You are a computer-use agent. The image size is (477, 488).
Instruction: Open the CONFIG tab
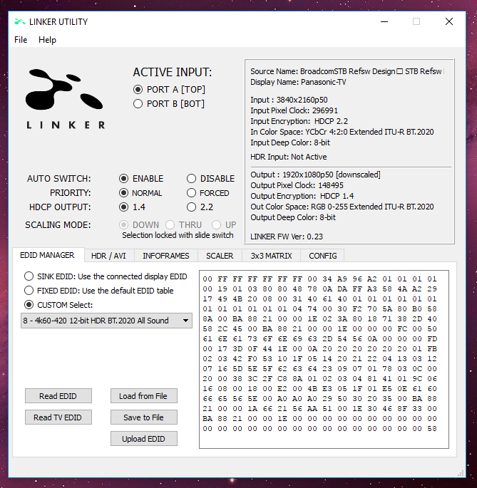pyautogui.click(x=322, y=255)
